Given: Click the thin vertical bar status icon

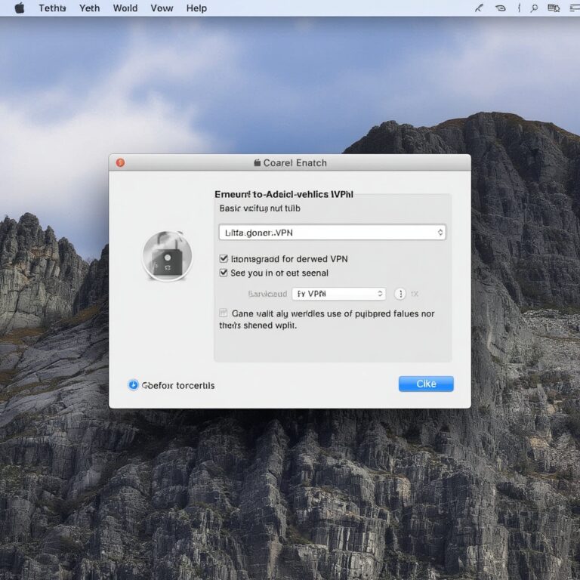Looking at the screenshot, I should click(519, 8).
